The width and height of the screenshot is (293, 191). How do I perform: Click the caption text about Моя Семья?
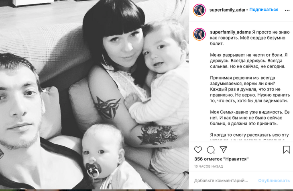click(250, 118)
